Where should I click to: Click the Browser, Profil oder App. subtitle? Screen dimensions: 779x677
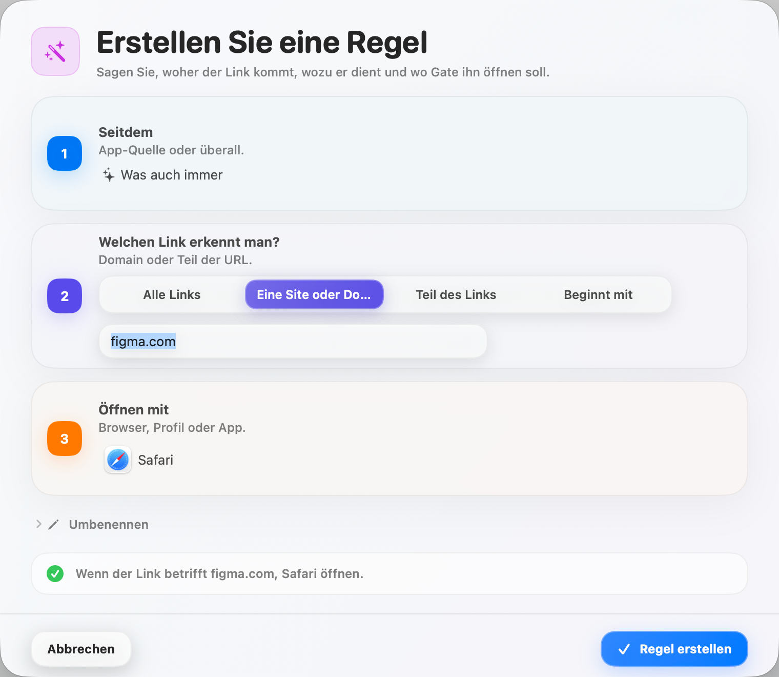click(x=172, y=428)
